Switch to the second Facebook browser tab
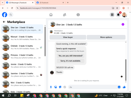Viewport: 131px width, 98px height. pos(50,3)
